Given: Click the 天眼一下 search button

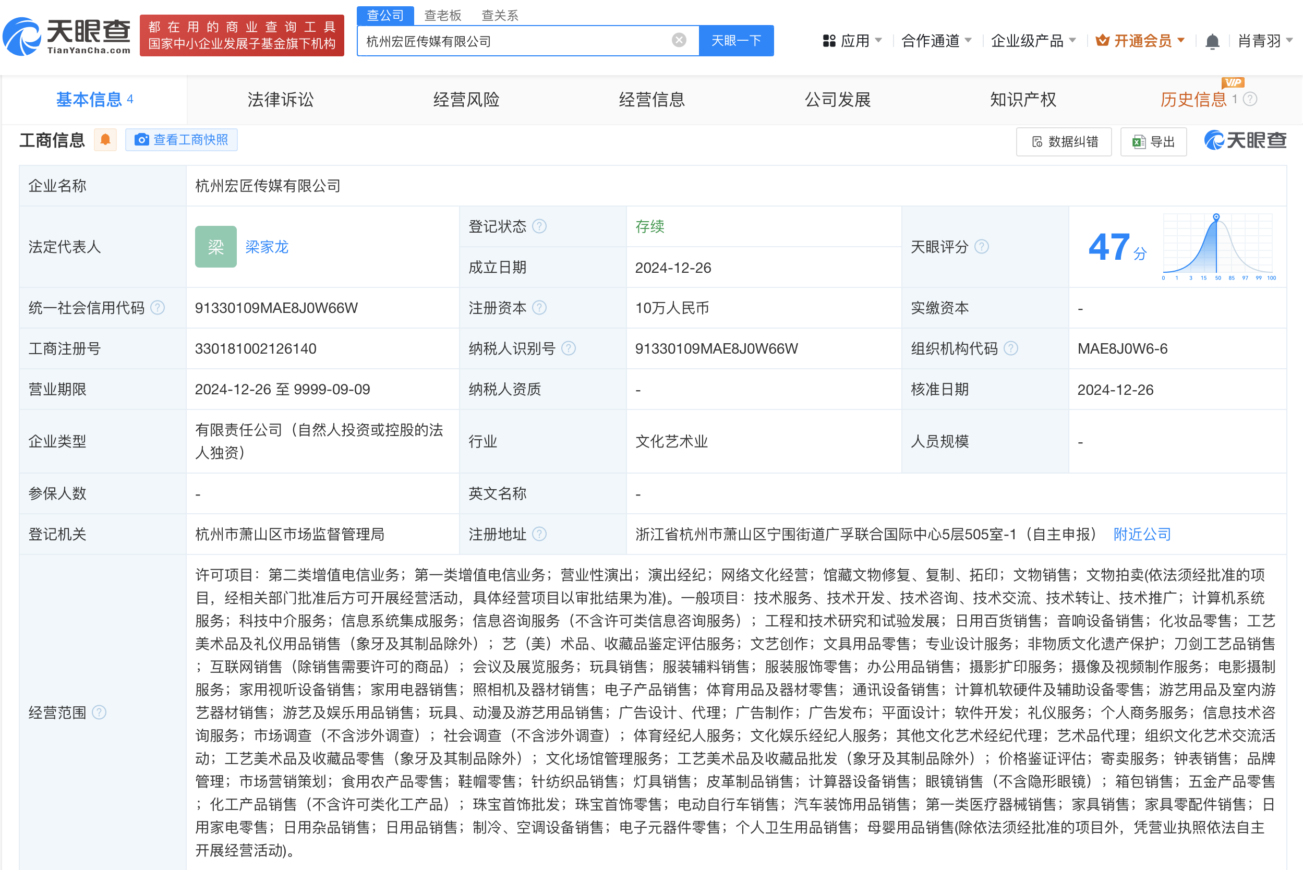Looking at the screenshot, I should click(736, 41).
